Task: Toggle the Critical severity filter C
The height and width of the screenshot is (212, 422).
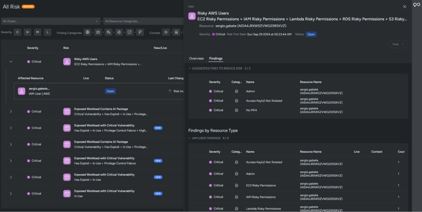Action: (x=18, y=32)
